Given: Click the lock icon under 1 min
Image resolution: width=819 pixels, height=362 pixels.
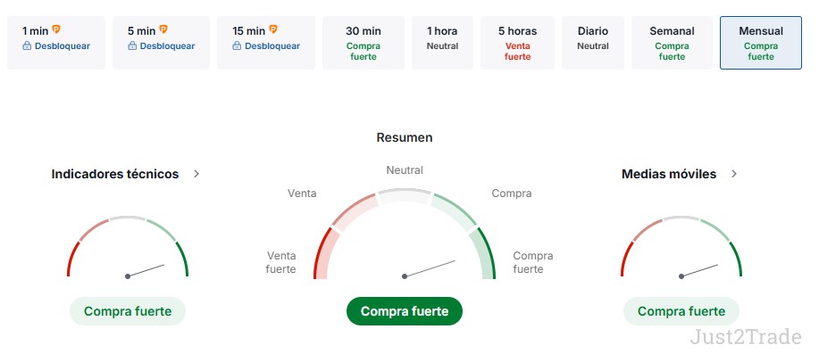Looking at the screenshot, I should pos(27,46).
